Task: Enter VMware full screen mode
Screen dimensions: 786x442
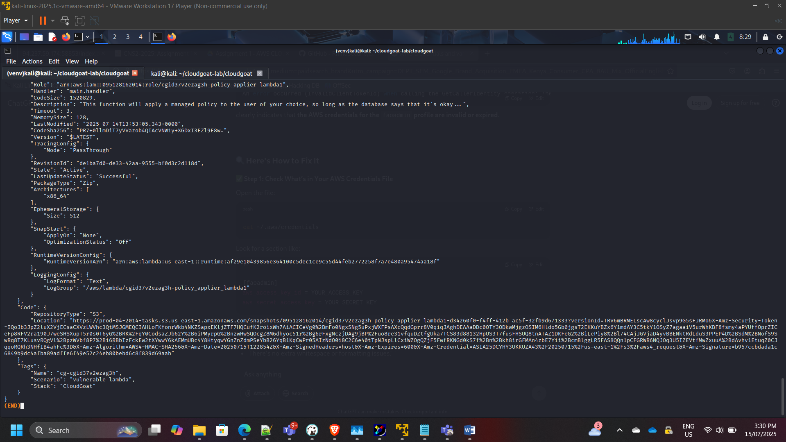Action: pyautogui.click(x=79, y=20)
